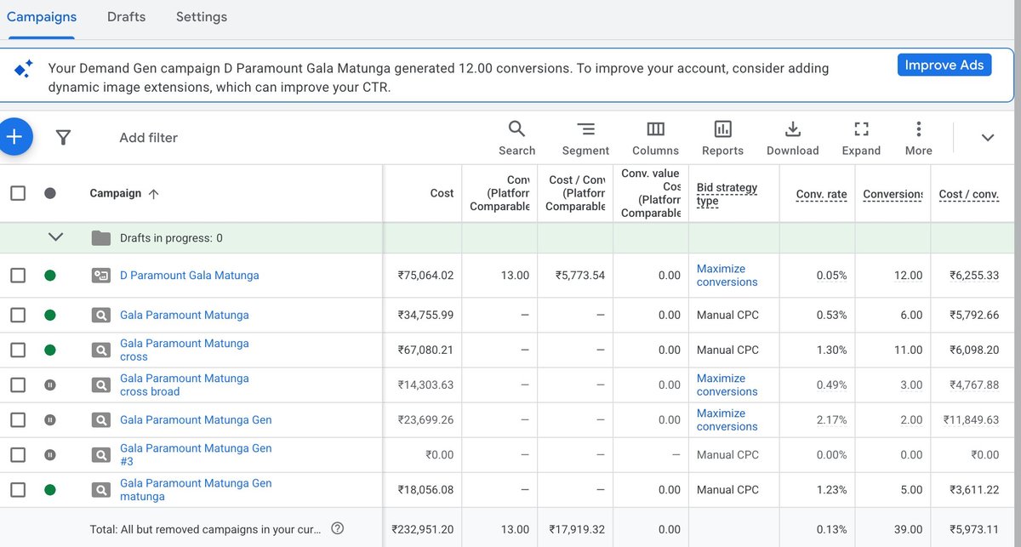The height and width of the screenshot is (547, 1021).
Task: Click the help question mark in Total row
Action: (x=337, y=528)
